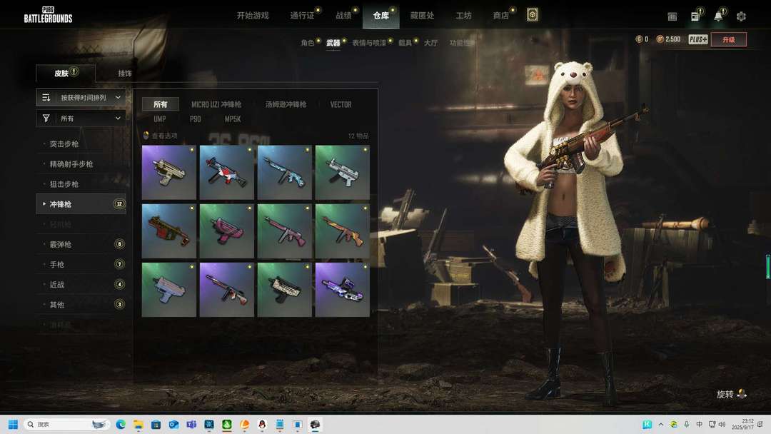The width and height of the screenshot is (771, 434).
Task: Open File Explorer from the taskbar
Action: (x=138, y=424)
